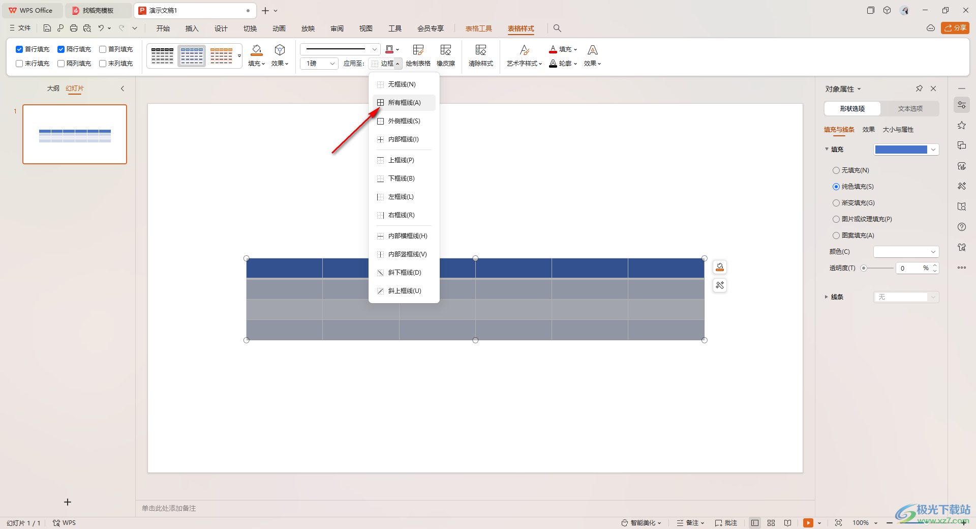Click the save document icon

(x=47, y=28)
